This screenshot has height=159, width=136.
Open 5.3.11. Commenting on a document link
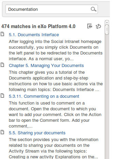click(x=44, y=96)
